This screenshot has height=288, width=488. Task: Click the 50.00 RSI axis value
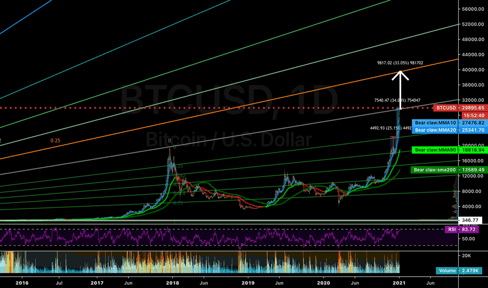tap(469, 239)
